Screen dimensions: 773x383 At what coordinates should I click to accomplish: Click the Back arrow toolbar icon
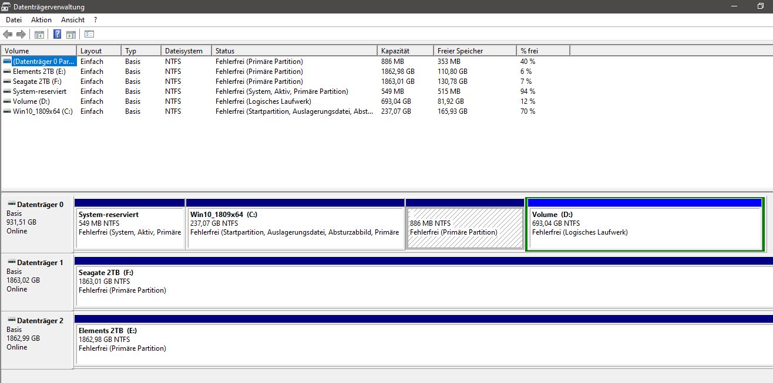pyautogui.click(x=8, y=35)
